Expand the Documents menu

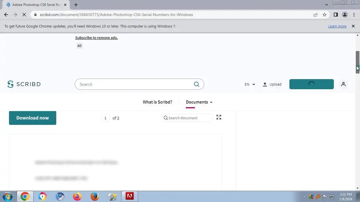(x=199, y=102)
